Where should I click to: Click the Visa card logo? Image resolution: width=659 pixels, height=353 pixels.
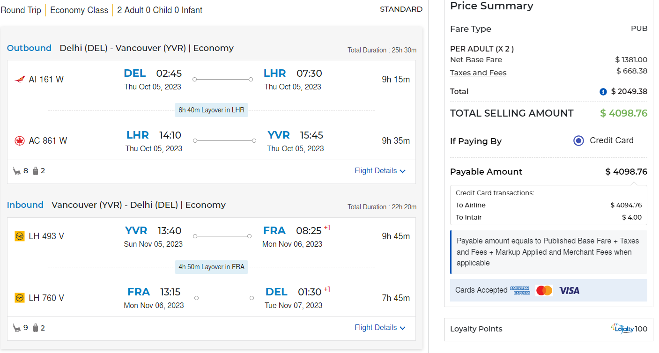[569, 291]
